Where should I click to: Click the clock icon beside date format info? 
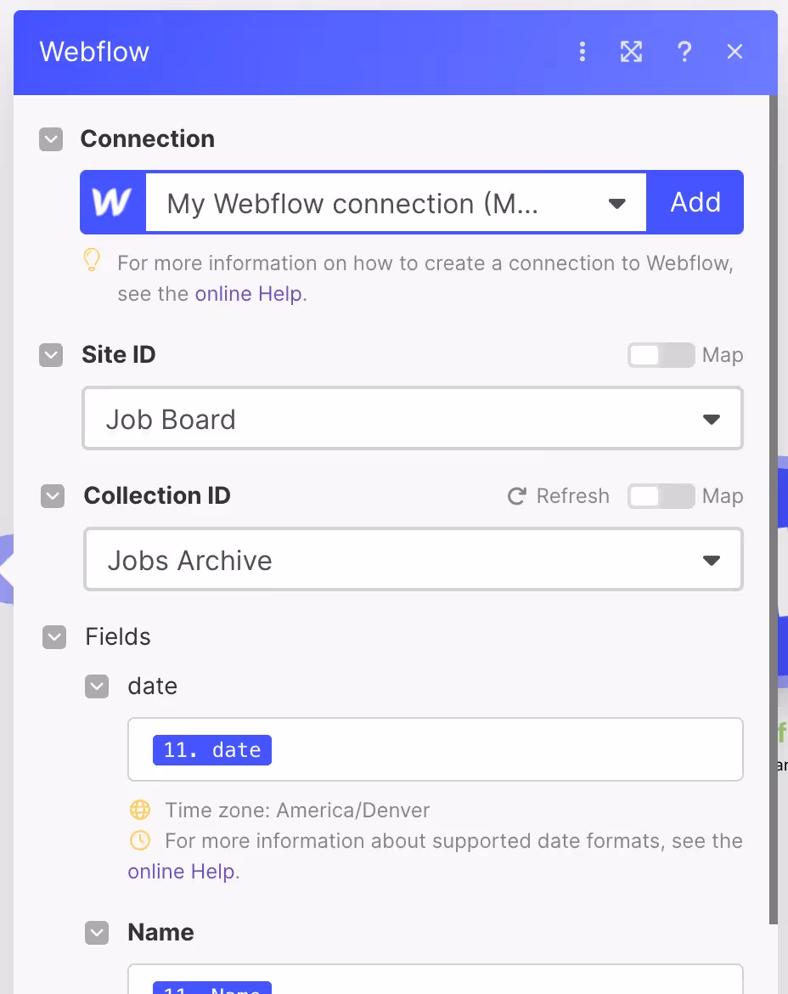(140, 840)
